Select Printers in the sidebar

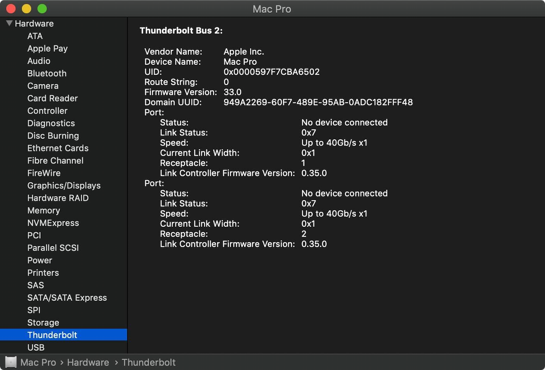(x=43, y=273)
